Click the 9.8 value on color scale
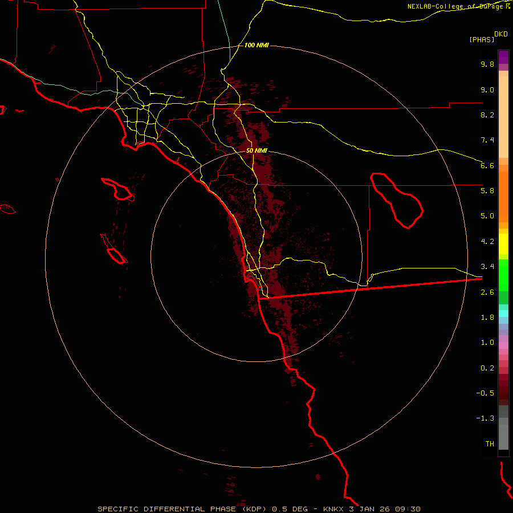This screenshot has width=513, height=513. 487,64
